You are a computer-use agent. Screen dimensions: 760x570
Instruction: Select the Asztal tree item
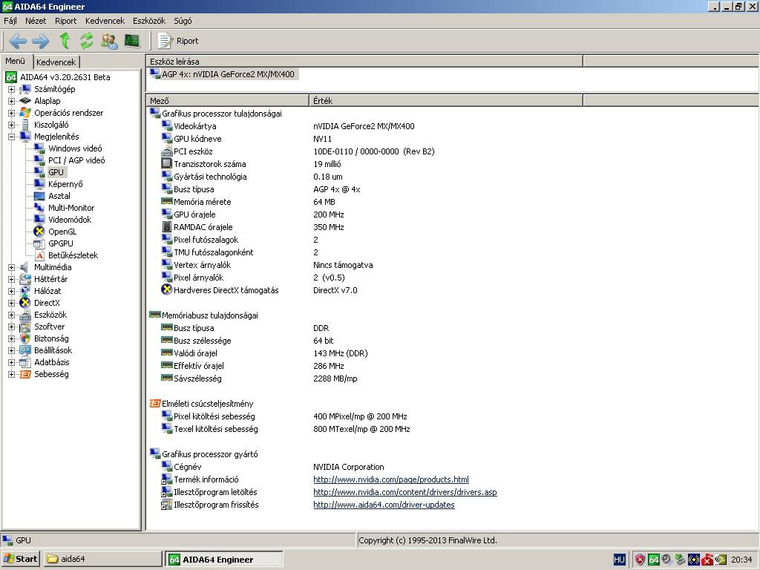point(59,196)
